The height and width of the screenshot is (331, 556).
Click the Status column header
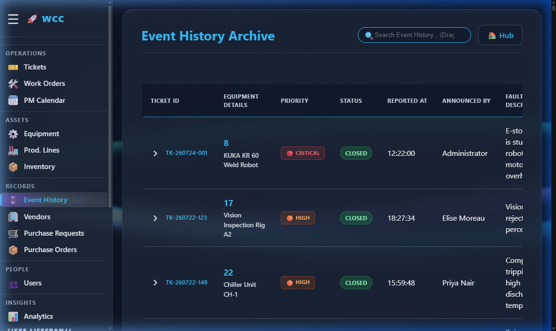click(351, 101)
